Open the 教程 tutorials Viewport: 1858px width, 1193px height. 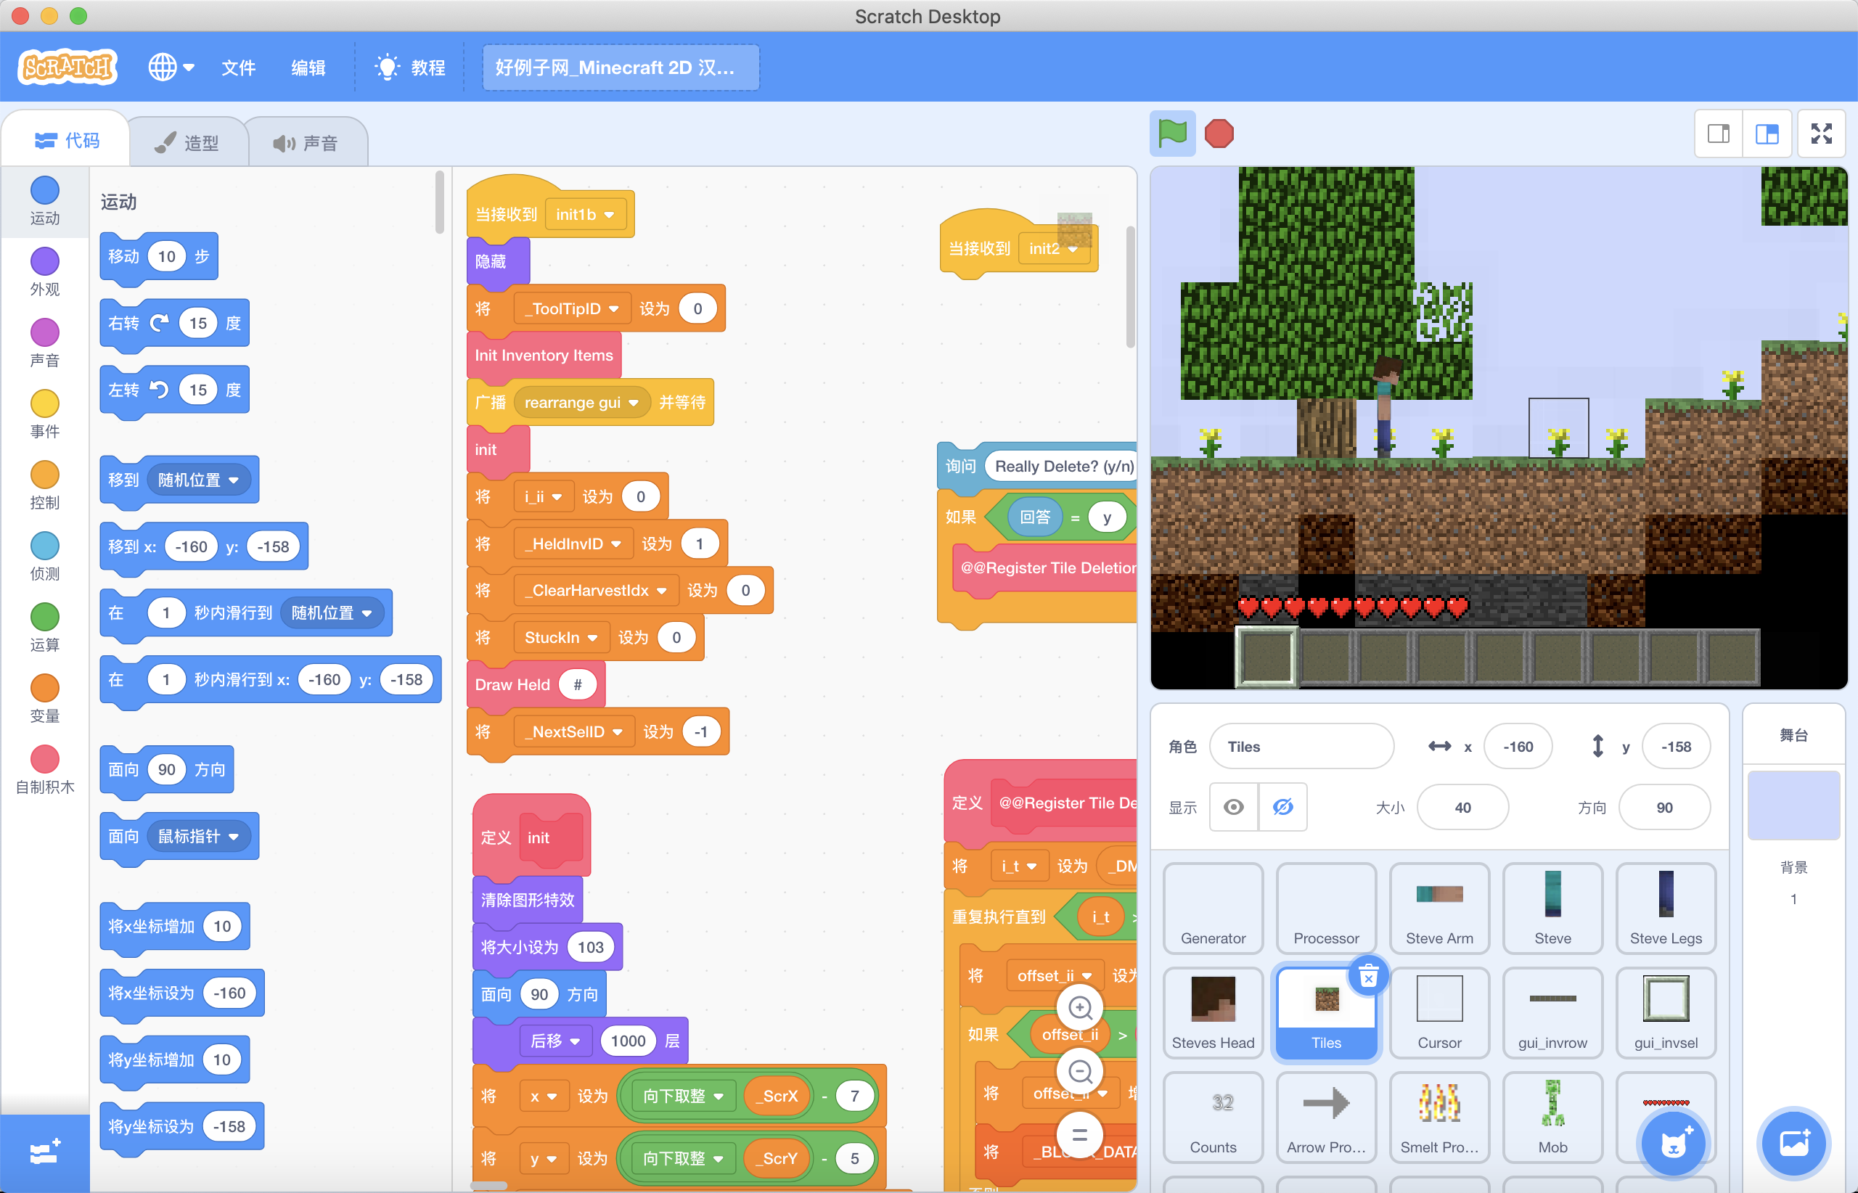click(410, 68)
